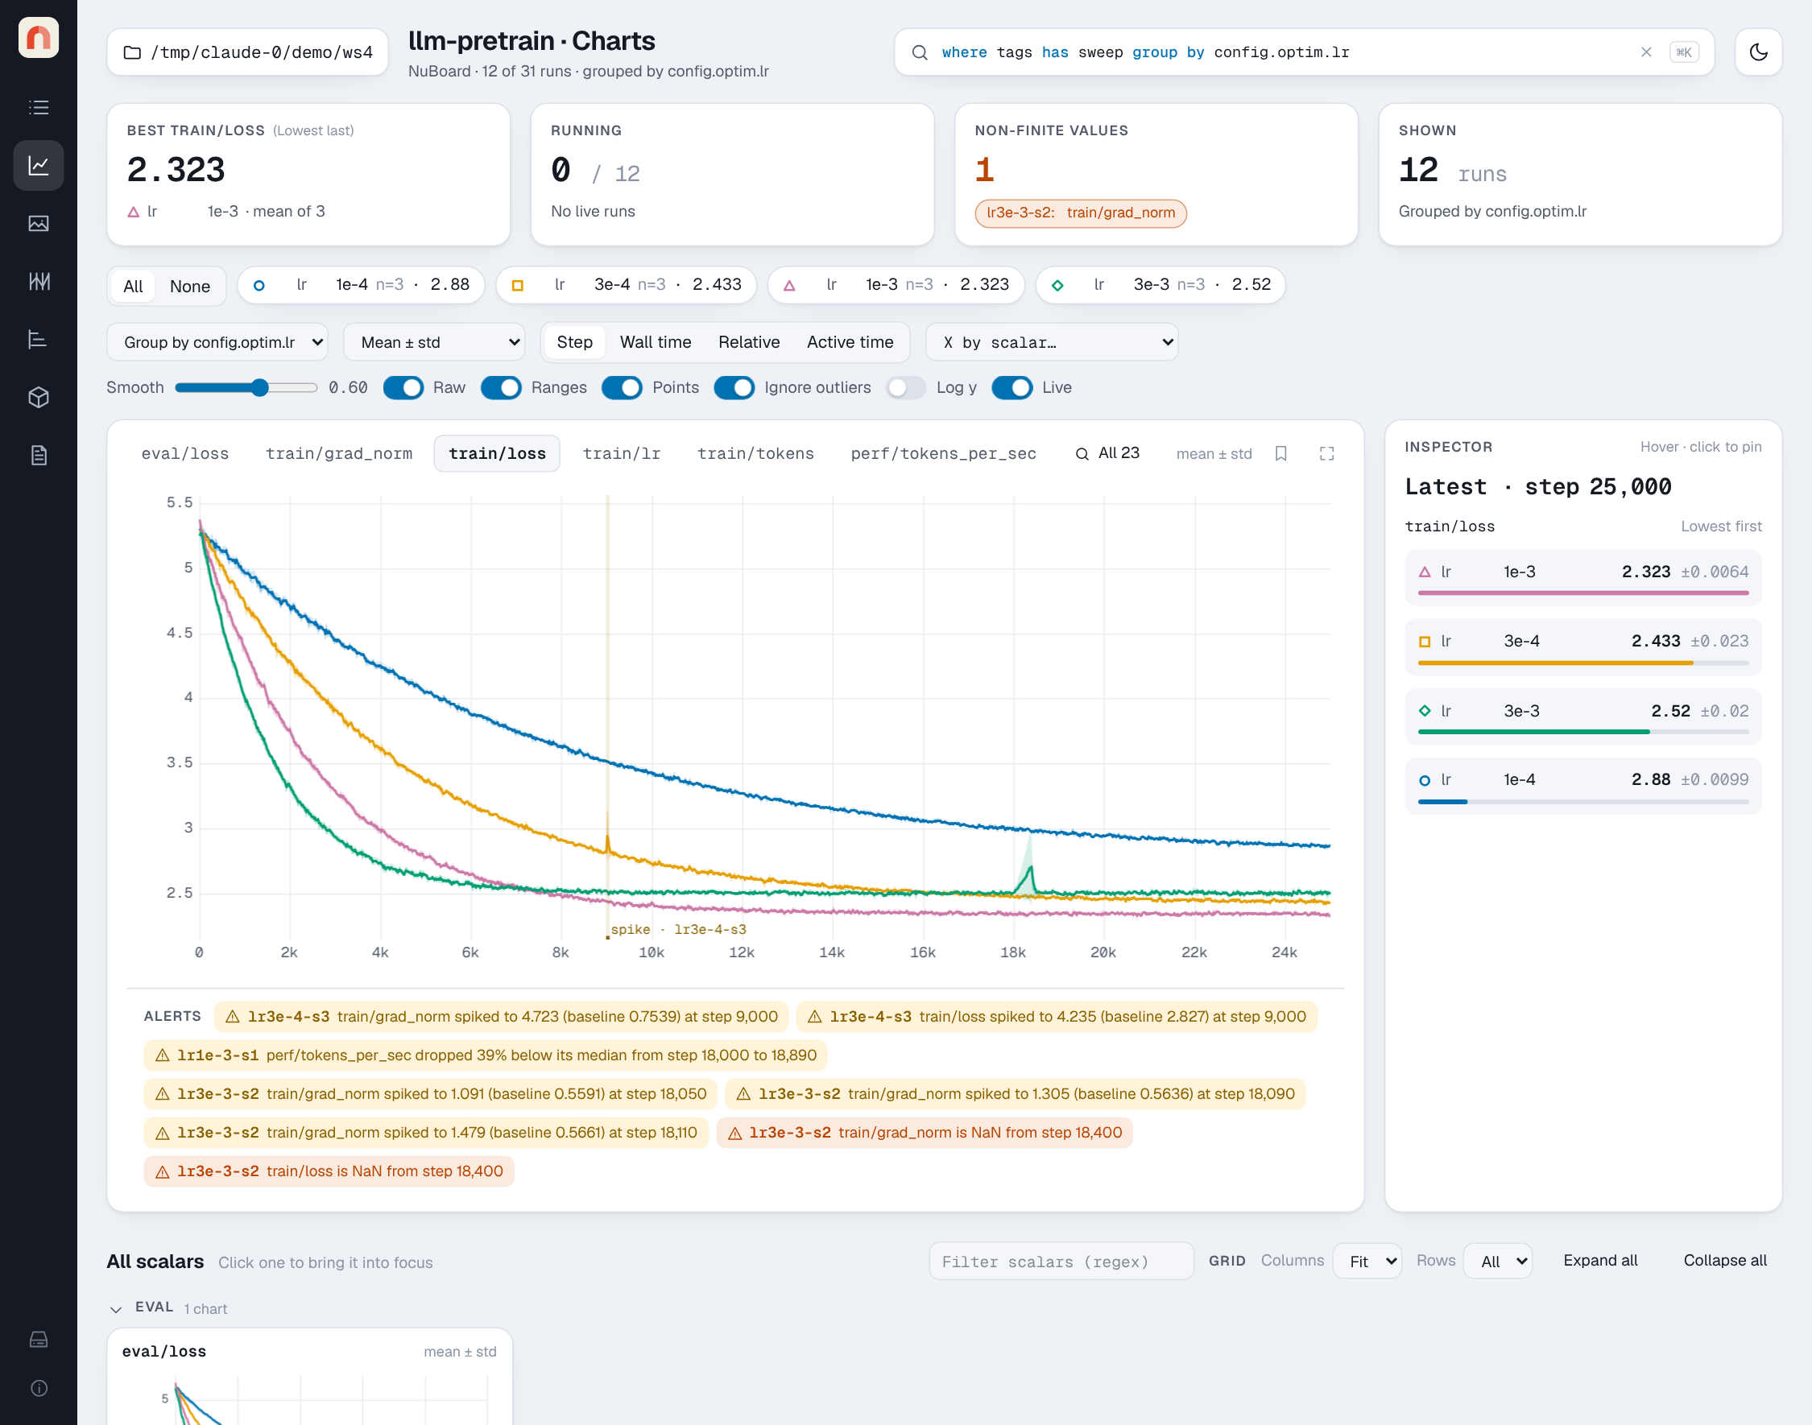
Task: Expand chart to fullscreen icon
Action: point(1326,453)
